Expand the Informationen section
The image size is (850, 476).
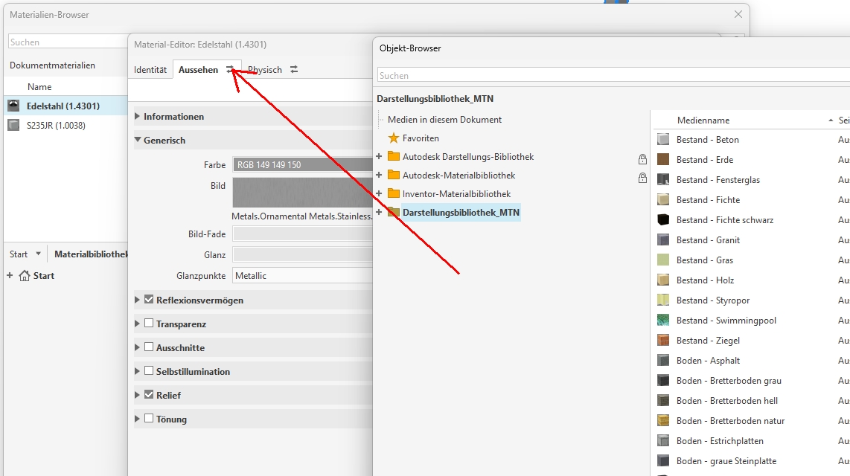[137, 117]
